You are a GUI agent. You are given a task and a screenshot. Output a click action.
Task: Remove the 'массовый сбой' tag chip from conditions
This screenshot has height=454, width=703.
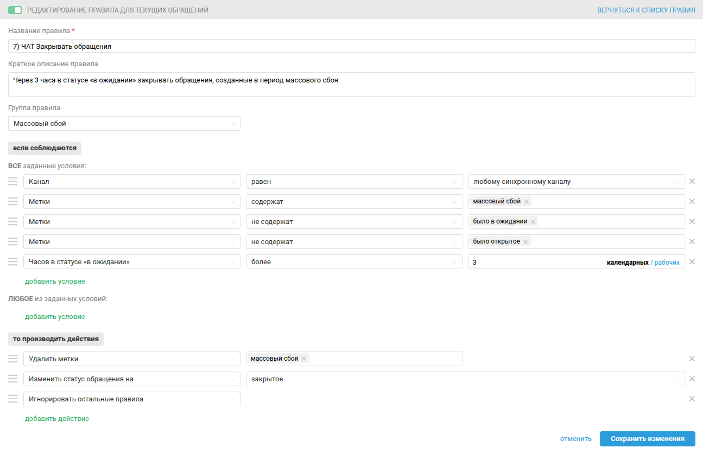(527, 202)
